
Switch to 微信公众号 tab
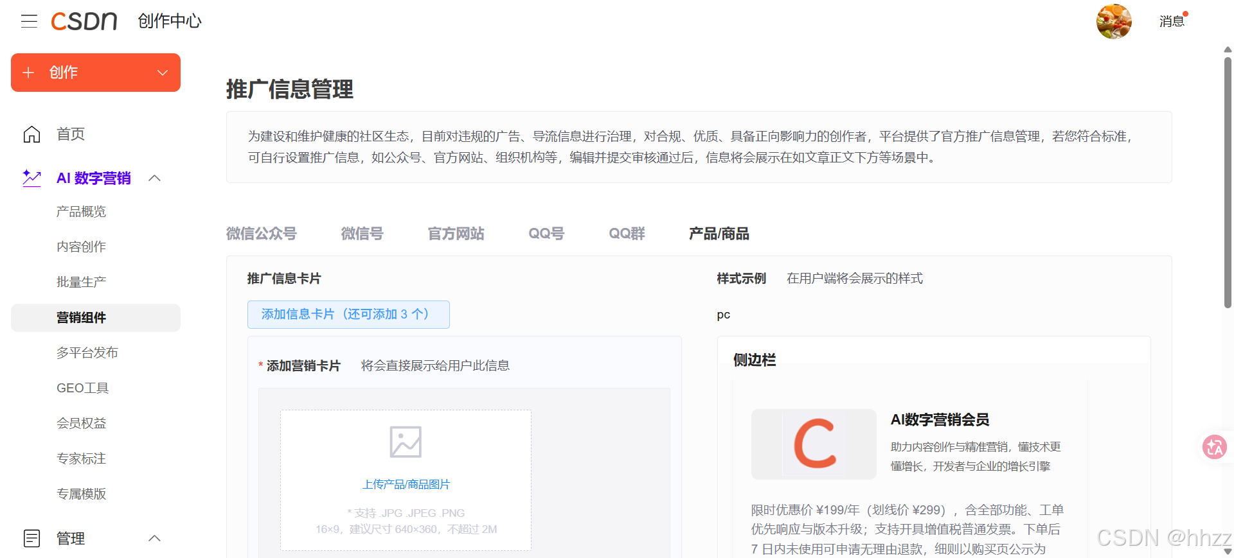click(261, 234)
